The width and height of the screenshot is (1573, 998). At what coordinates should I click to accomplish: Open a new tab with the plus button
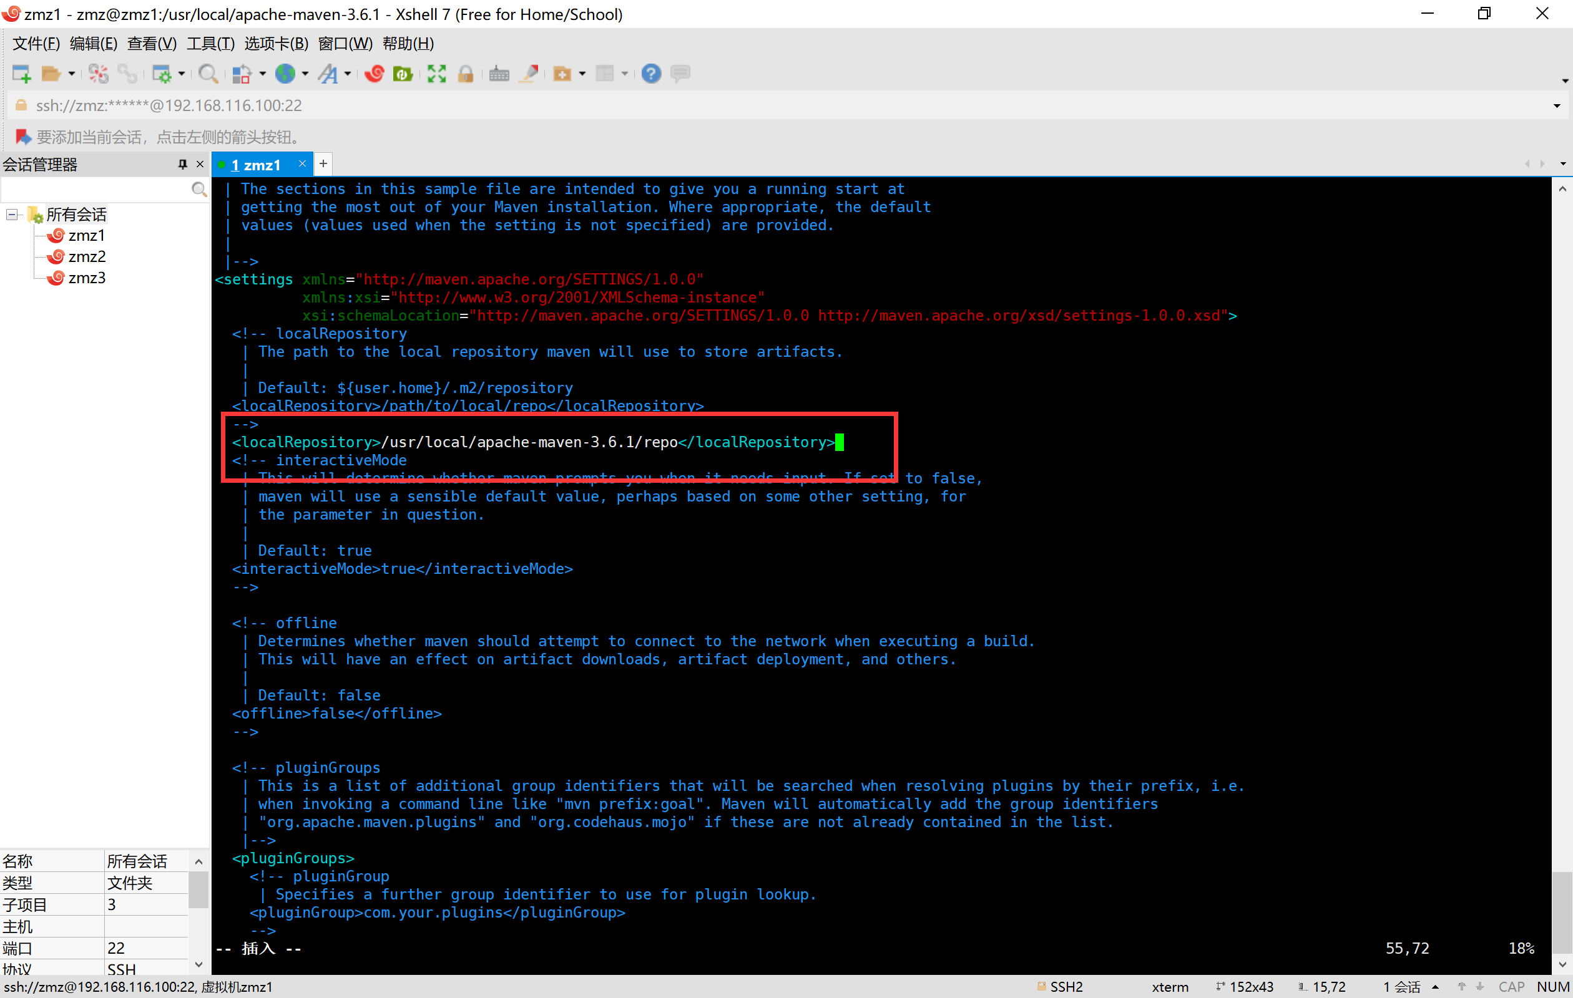point(323,164)
